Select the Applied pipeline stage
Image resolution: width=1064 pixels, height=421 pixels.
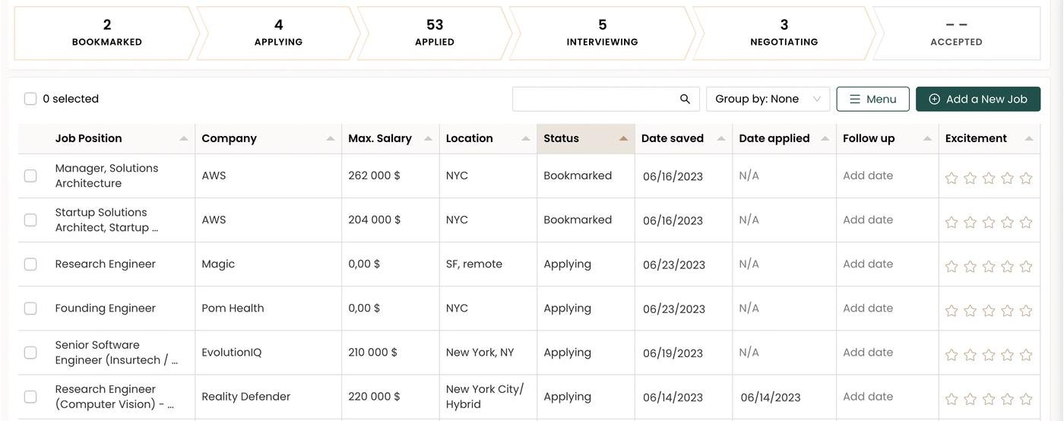pyautogui.click(x=434, y=33)
